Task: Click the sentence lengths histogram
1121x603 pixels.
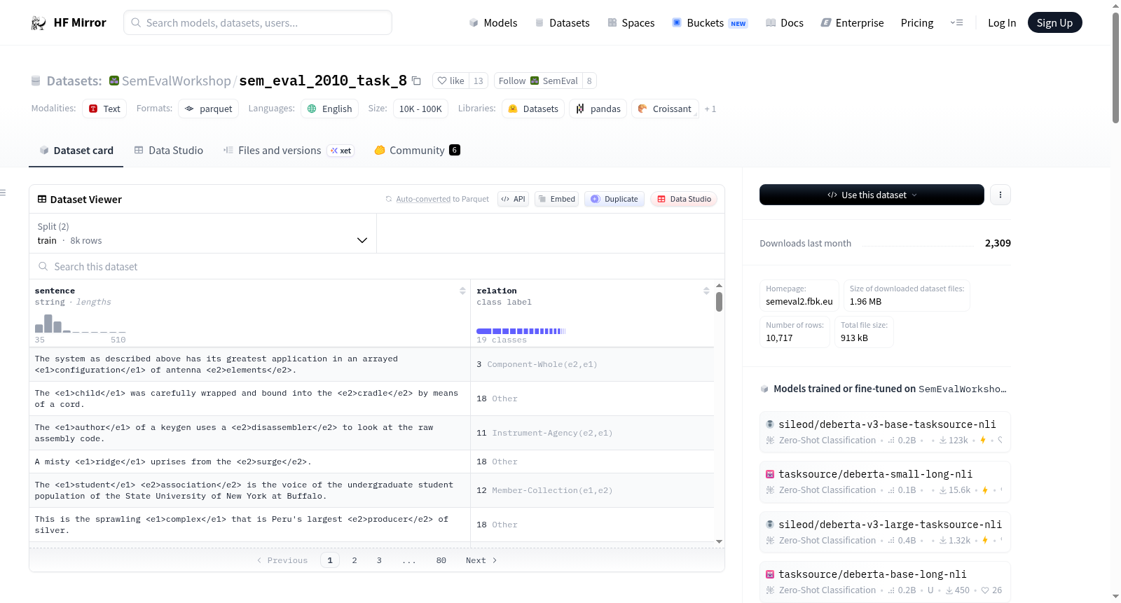Action: coord(80,324)
